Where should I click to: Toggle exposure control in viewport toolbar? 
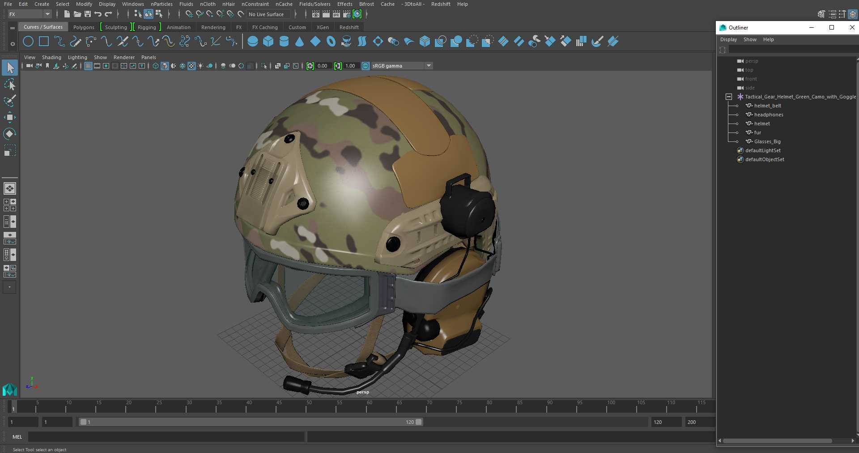(310, 66)
